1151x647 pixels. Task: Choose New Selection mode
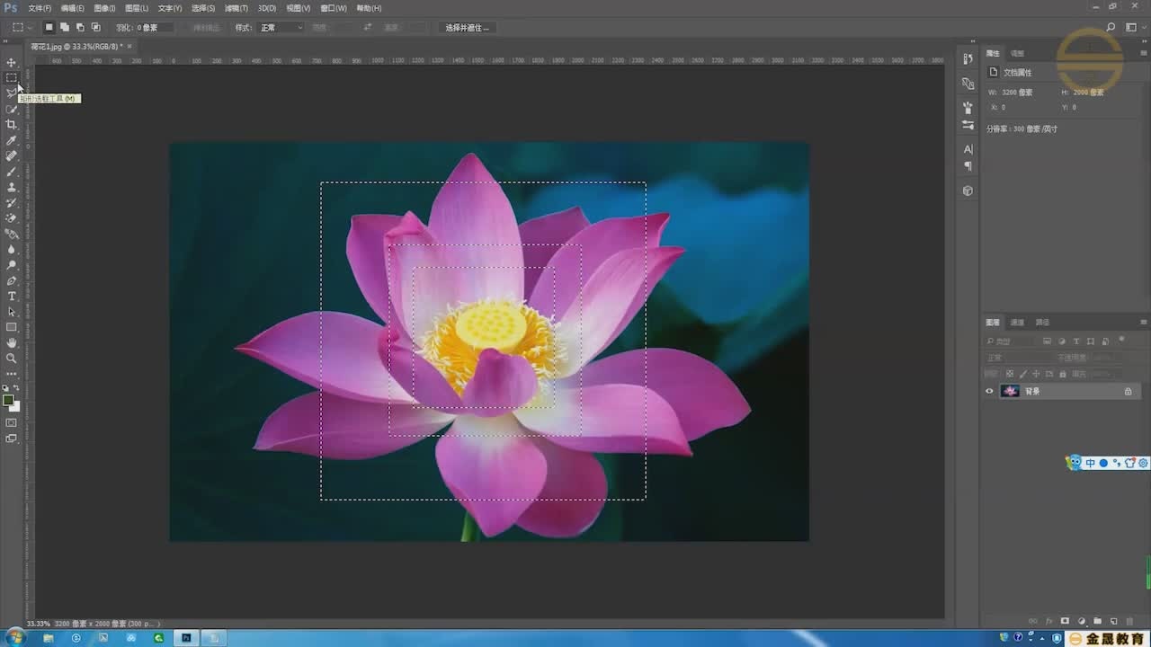point(49,28)
